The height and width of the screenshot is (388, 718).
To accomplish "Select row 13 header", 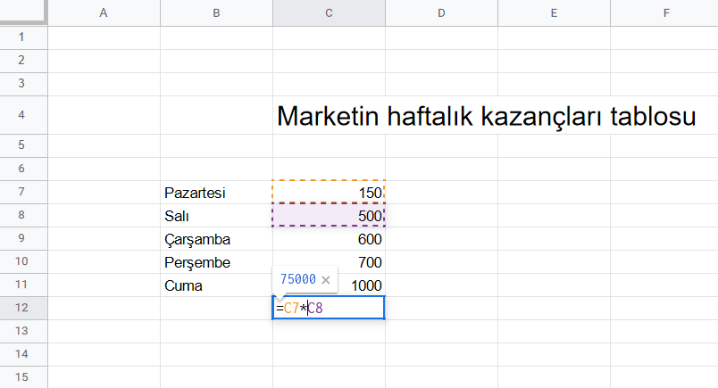I will 23,331.
